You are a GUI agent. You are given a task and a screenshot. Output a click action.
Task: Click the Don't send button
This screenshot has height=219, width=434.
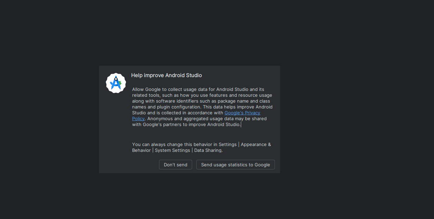click(175, 165)
